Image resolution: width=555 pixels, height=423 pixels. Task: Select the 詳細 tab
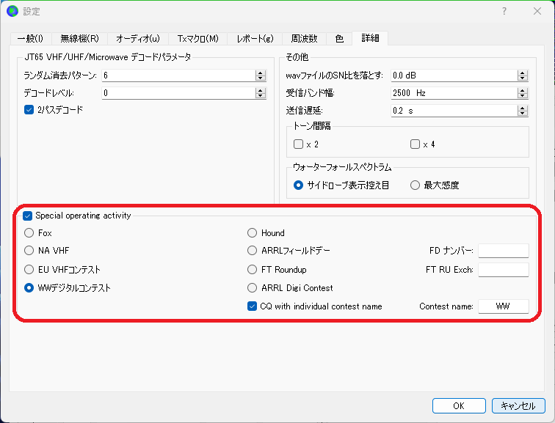(370, 38)
